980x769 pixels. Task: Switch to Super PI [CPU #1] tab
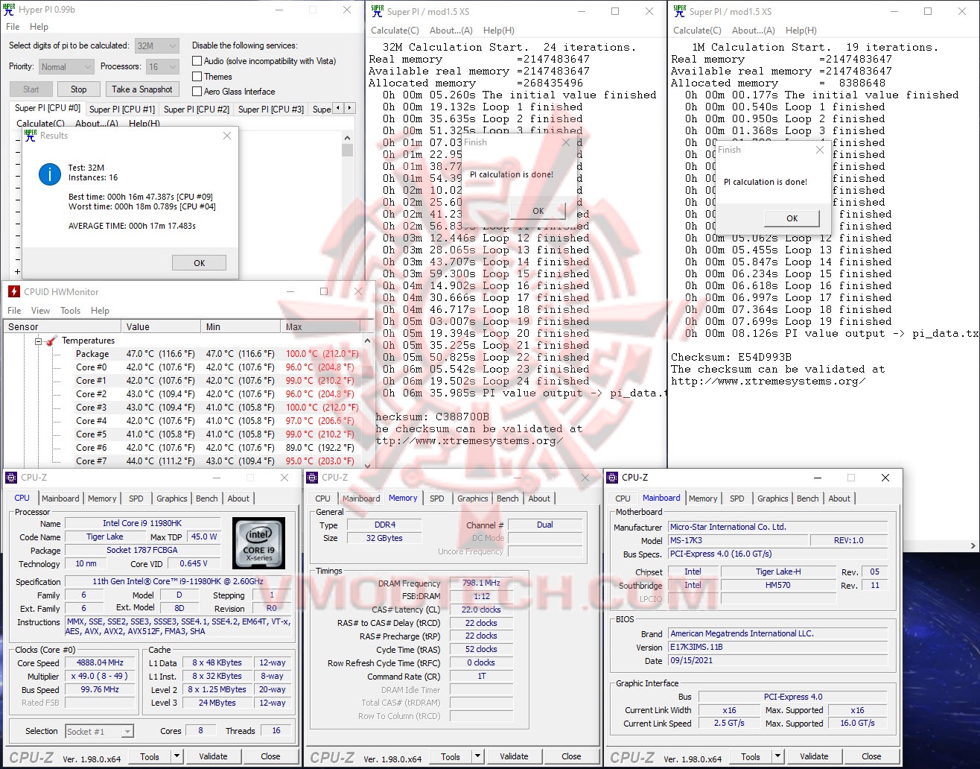coord(122,109)
